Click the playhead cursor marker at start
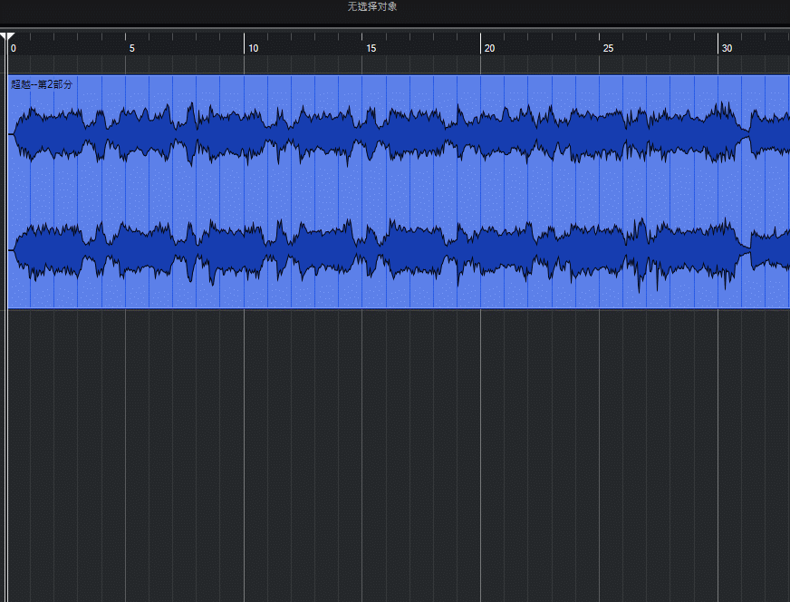This screenshot has height=602, width=790. pos(7,37)
